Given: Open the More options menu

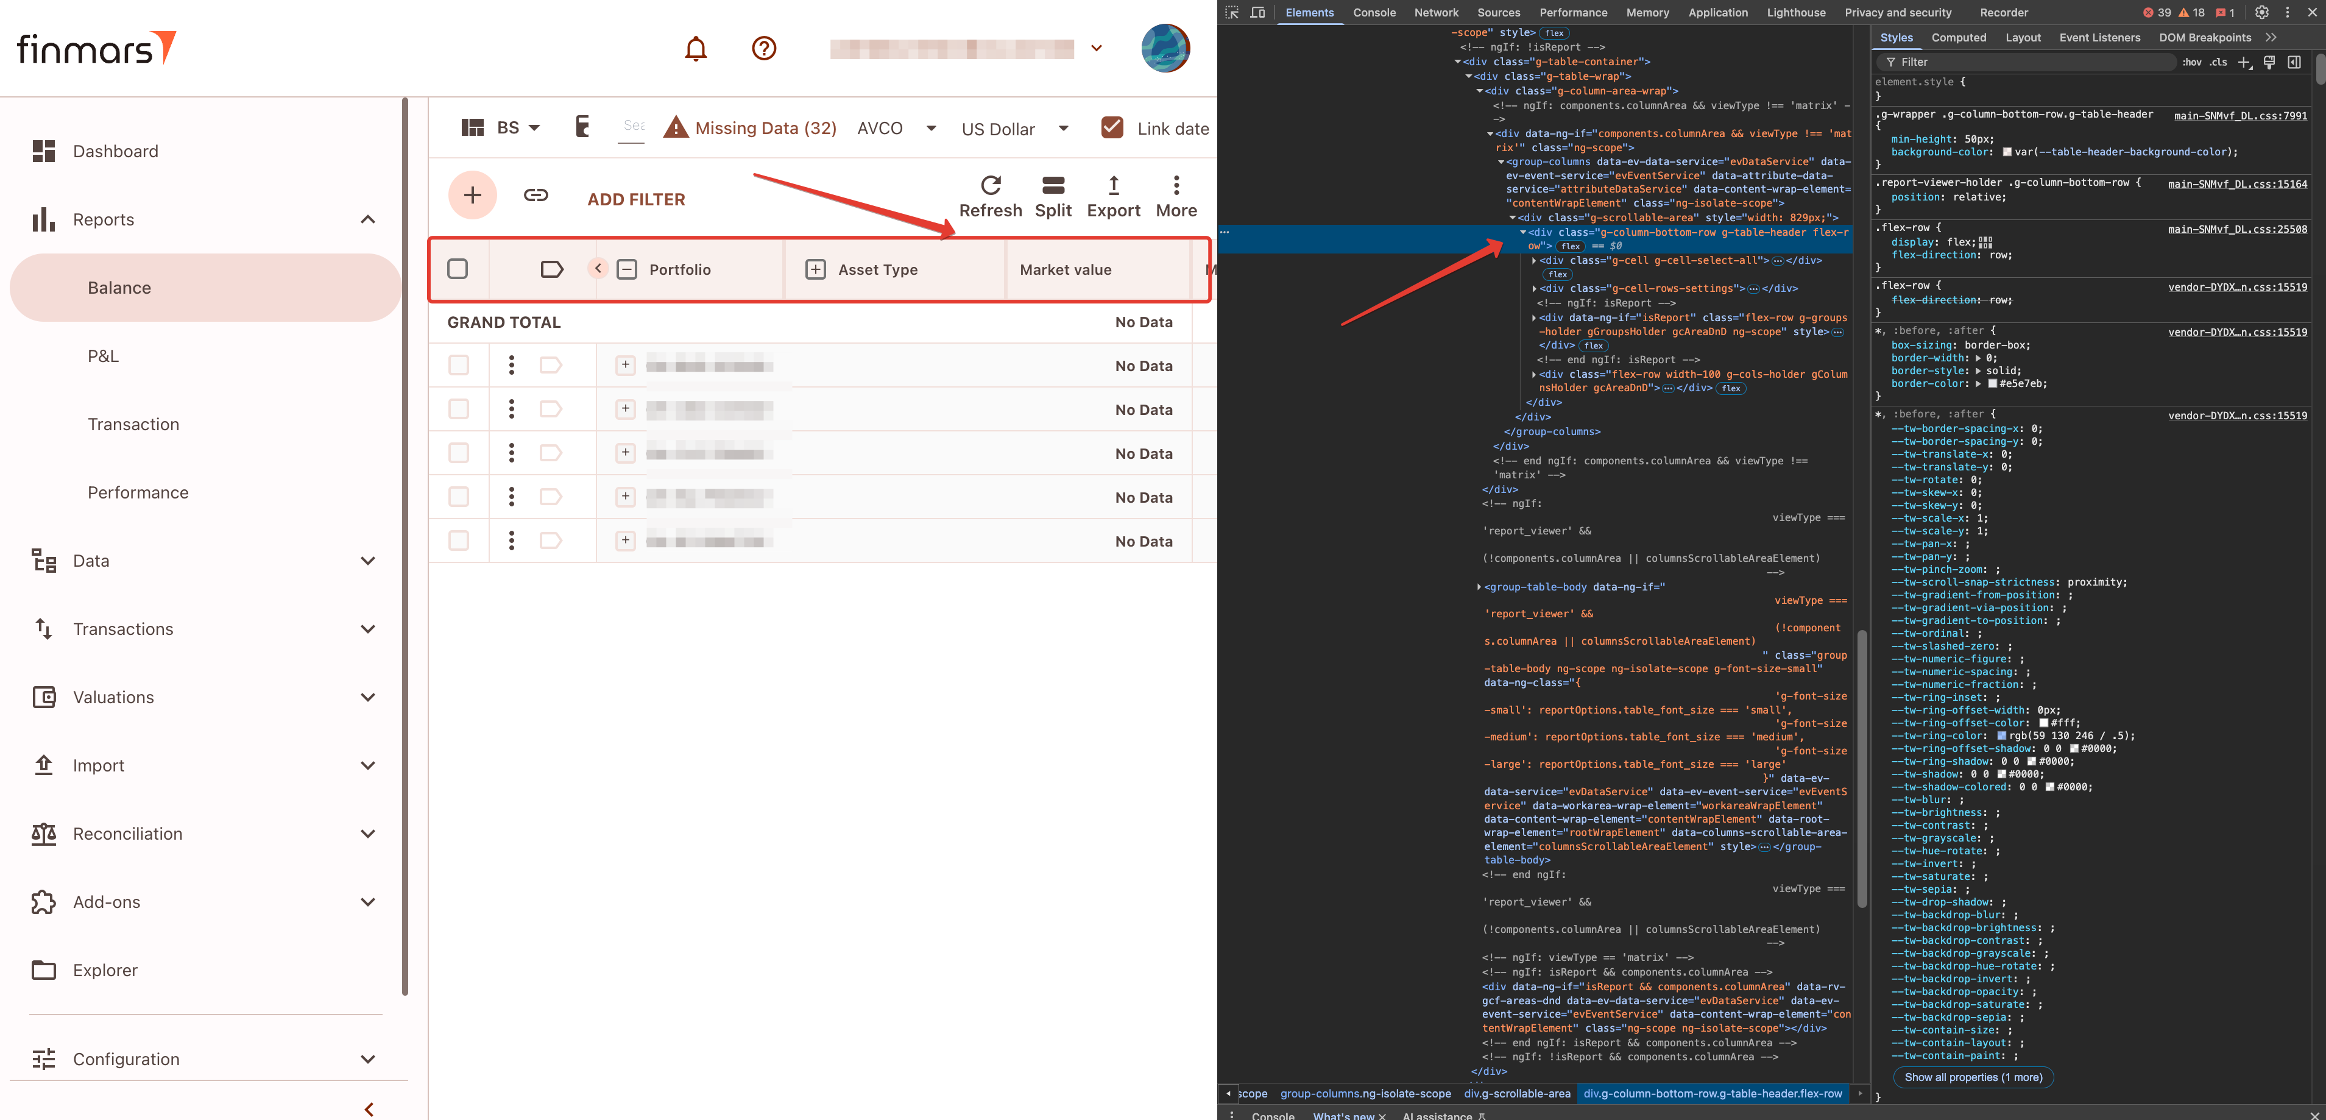Looking at the screenshot, I should click(x=1176, y=186).
